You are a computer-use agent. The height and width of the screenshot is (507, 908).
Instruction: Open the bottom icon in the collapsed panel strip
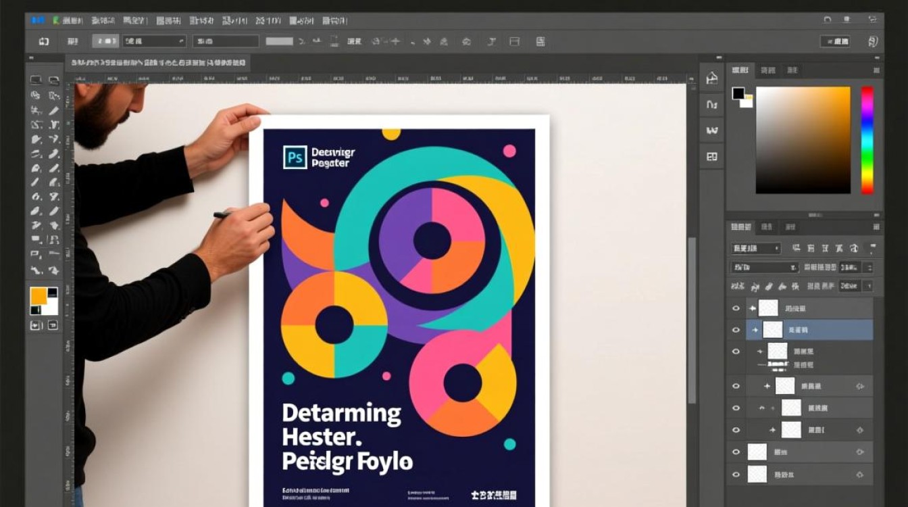pos(711,156)
